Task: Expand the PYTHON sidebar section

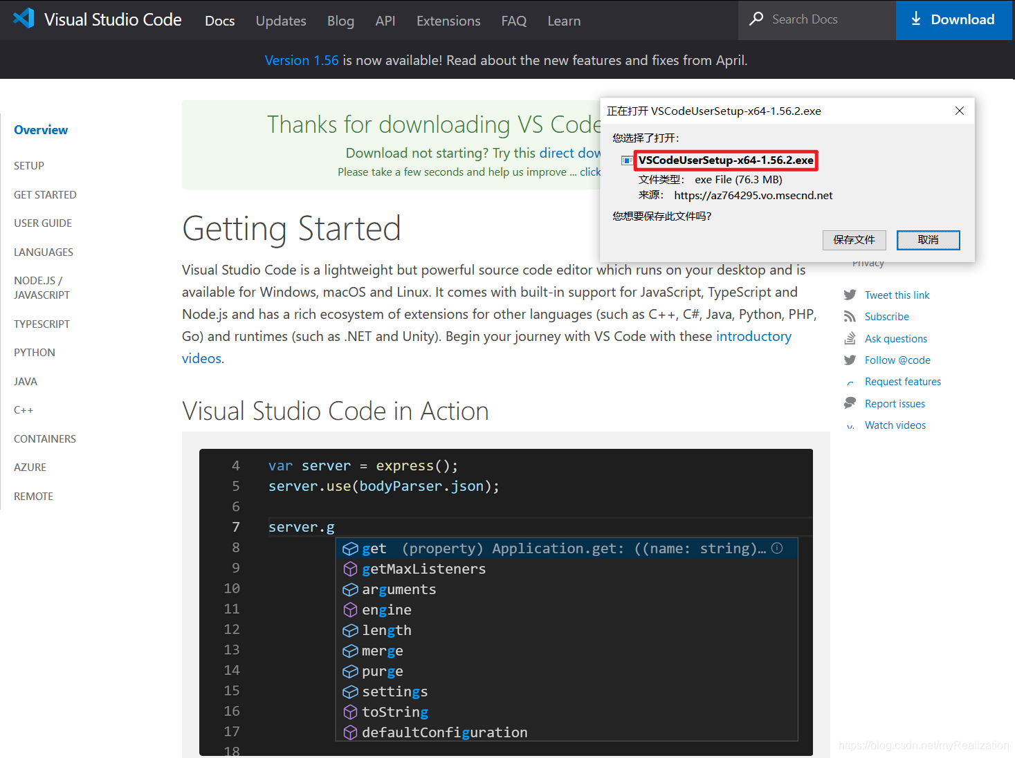Action: click(35, 353)
